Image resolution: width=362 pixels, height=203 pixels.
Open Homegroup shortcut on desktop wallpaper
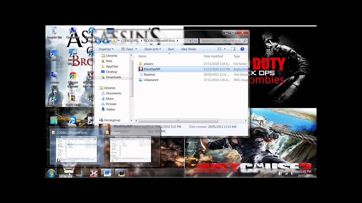(x=54, y=100)
